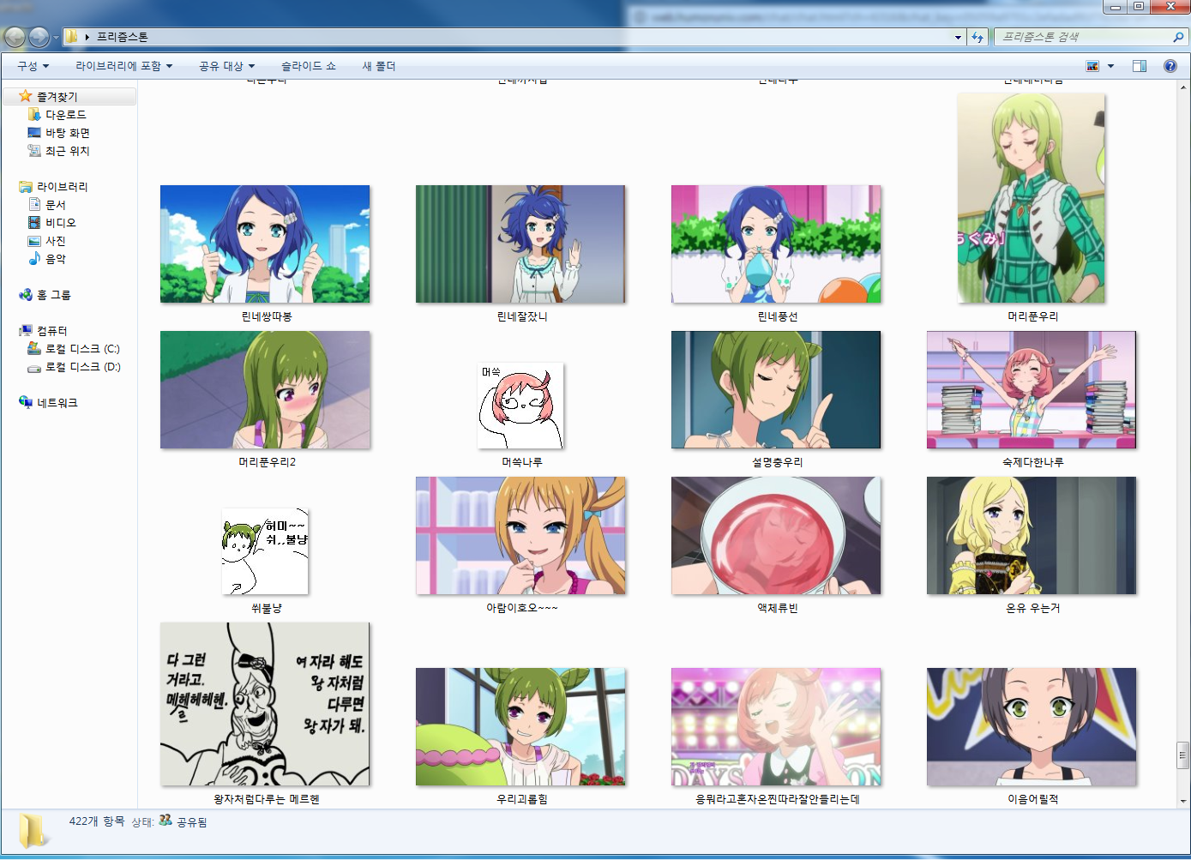Open the recent pages dropdown beside Forward

click(x=56, y=38)
